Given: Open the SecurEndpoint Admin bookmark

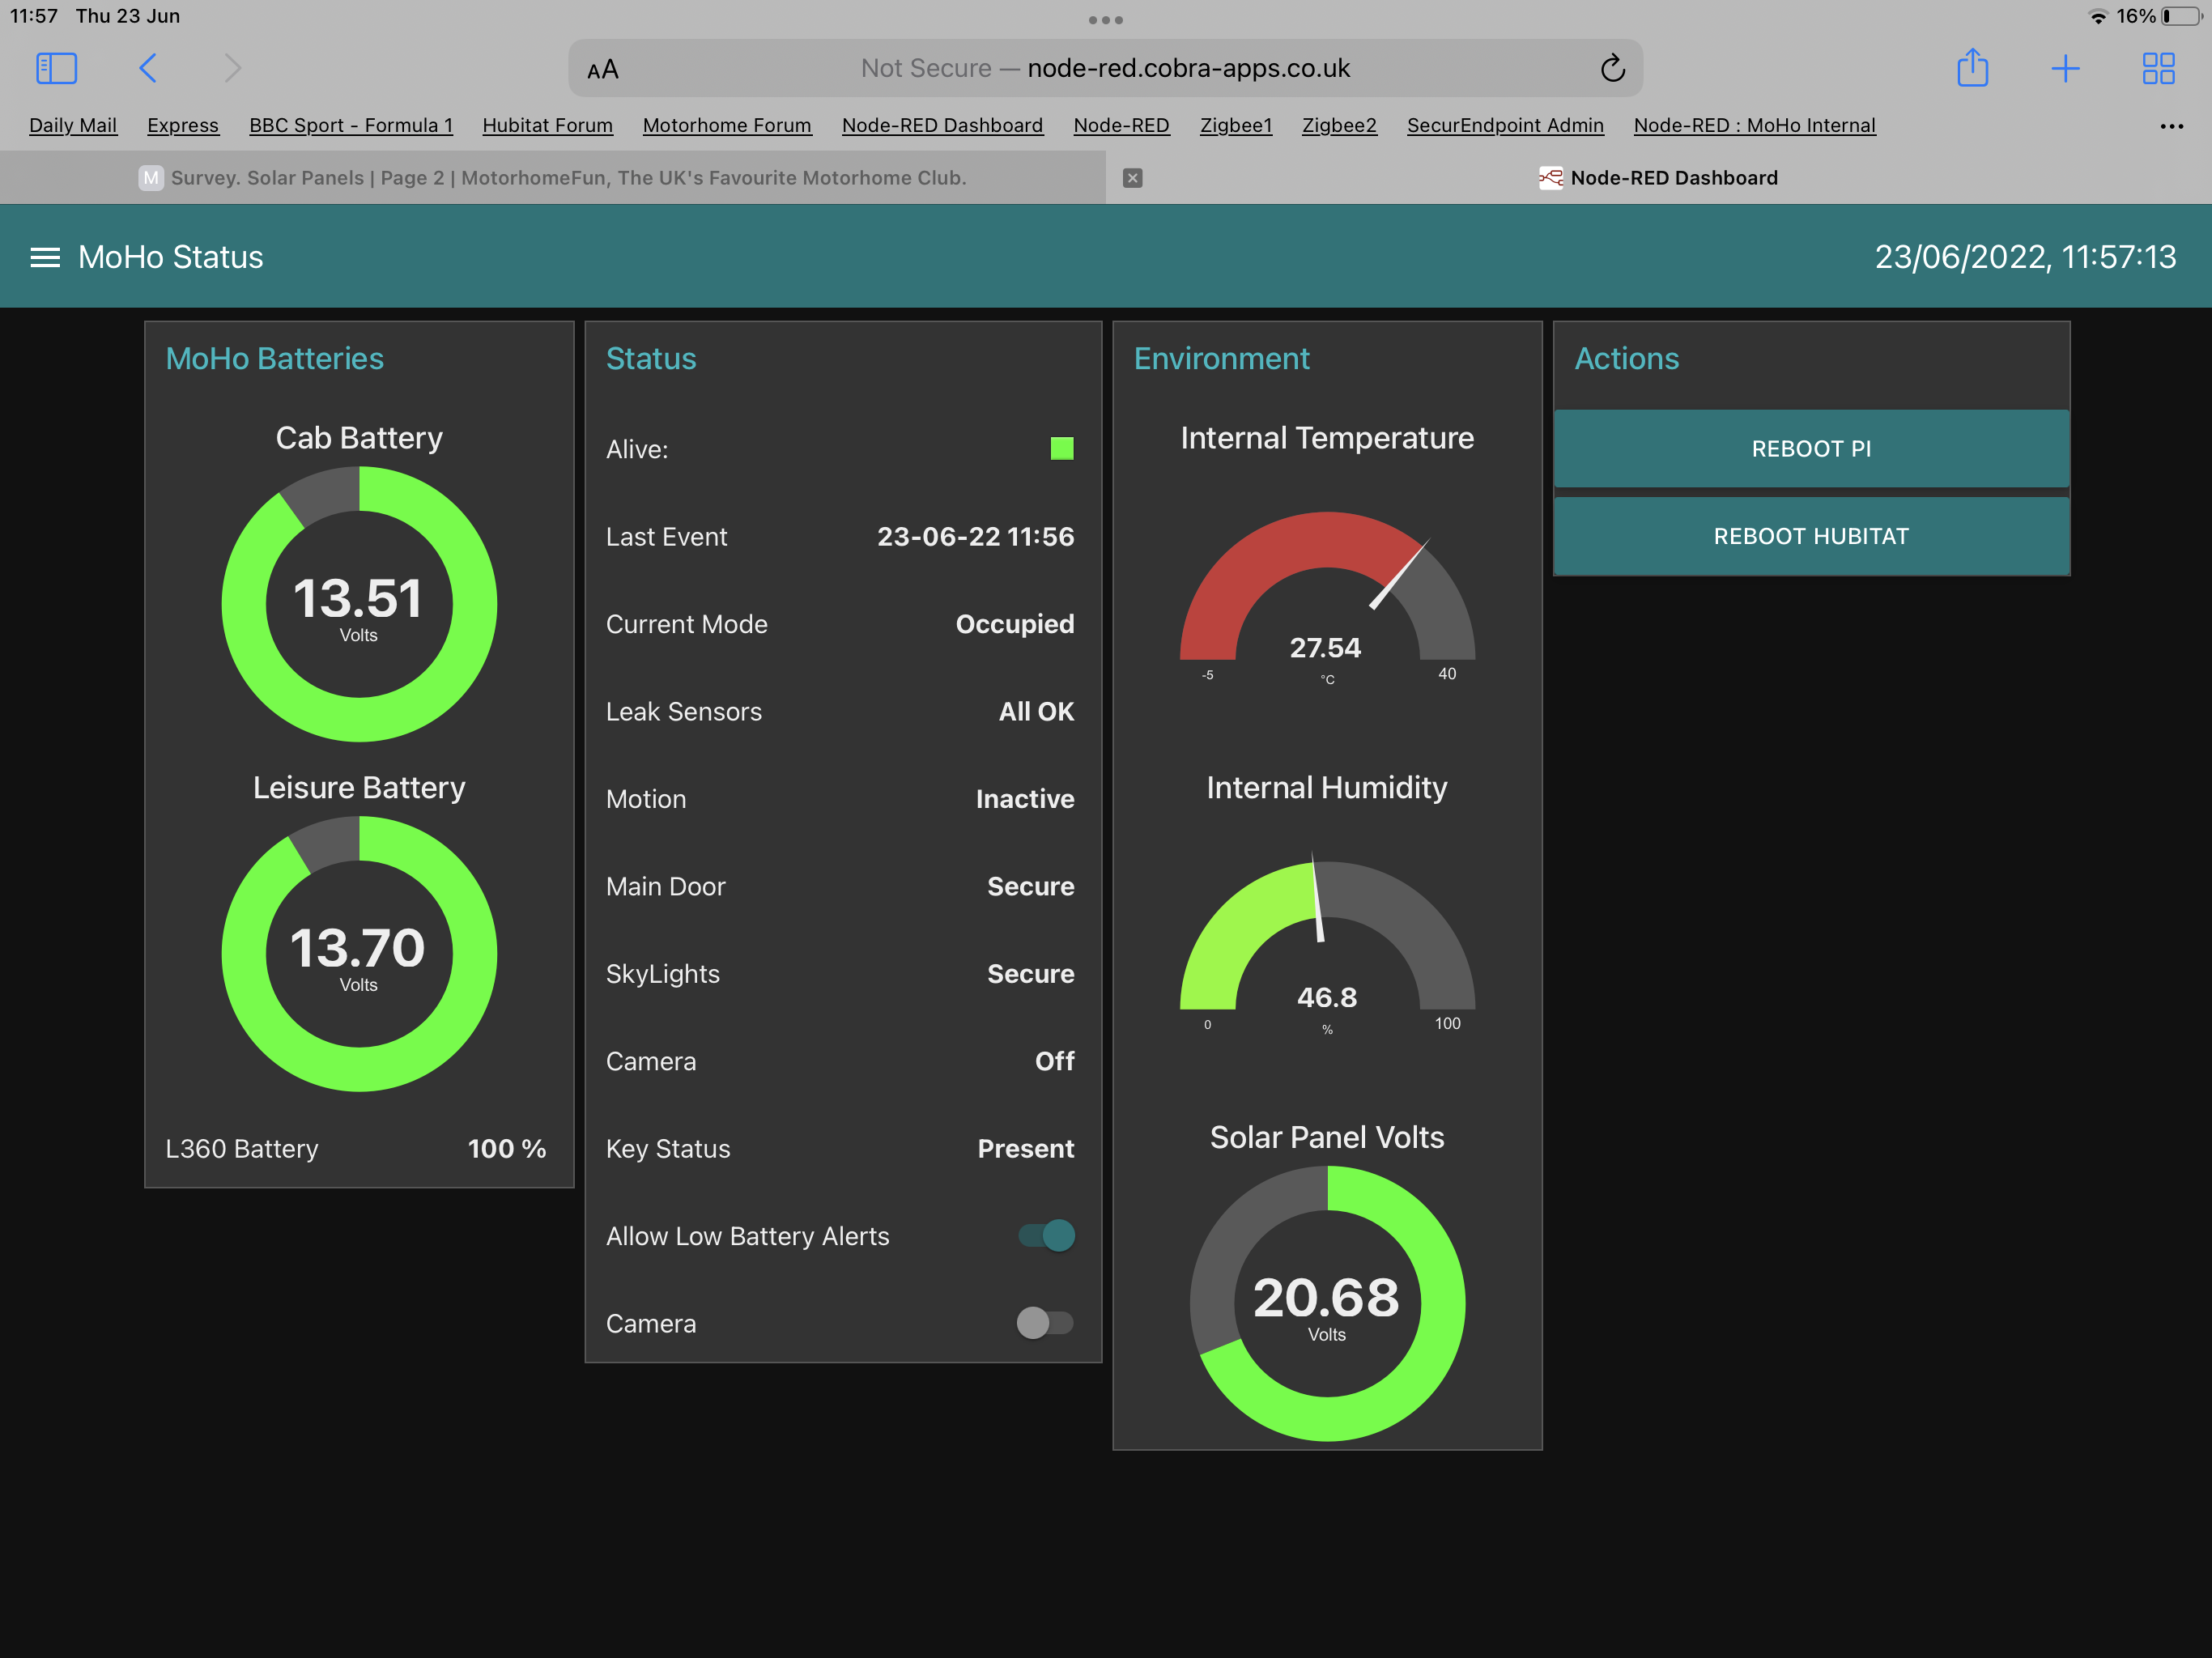Looking at the screenshot, I should coord(1505,125).
